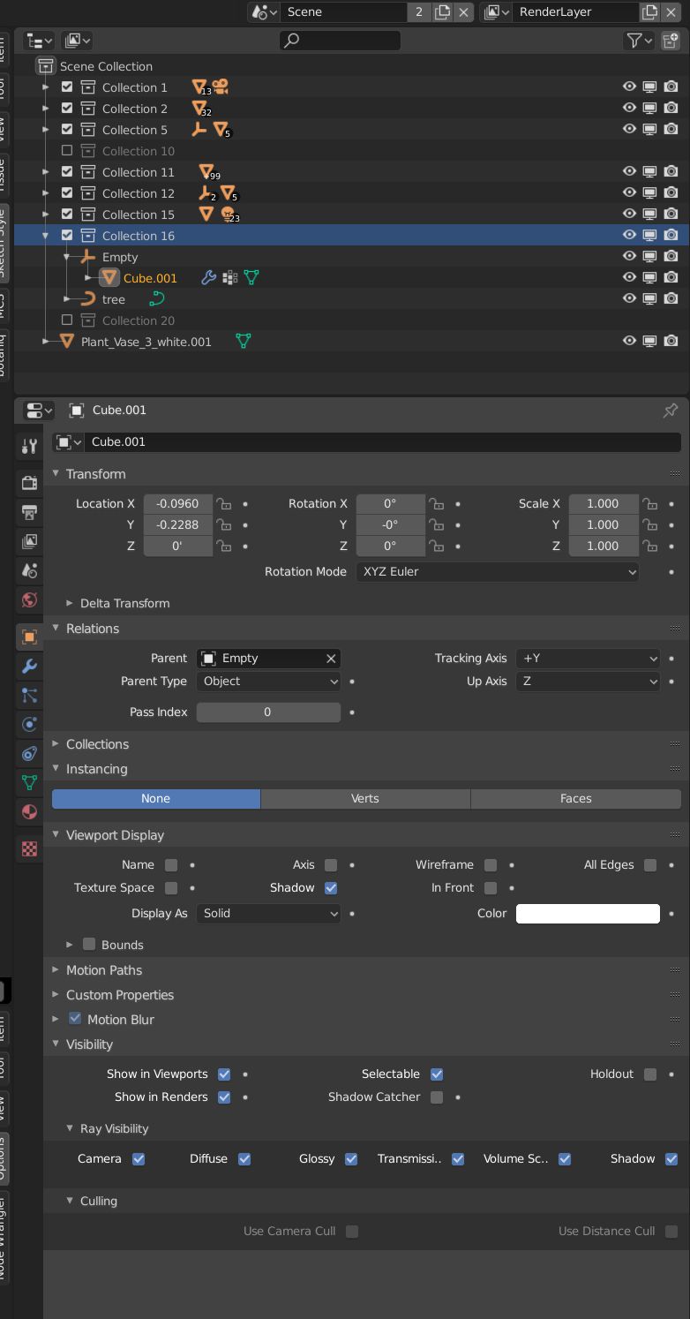
Task: Toggle render camera icon for Collection 11
Action: pyautogui.click(x=671, y=171)
